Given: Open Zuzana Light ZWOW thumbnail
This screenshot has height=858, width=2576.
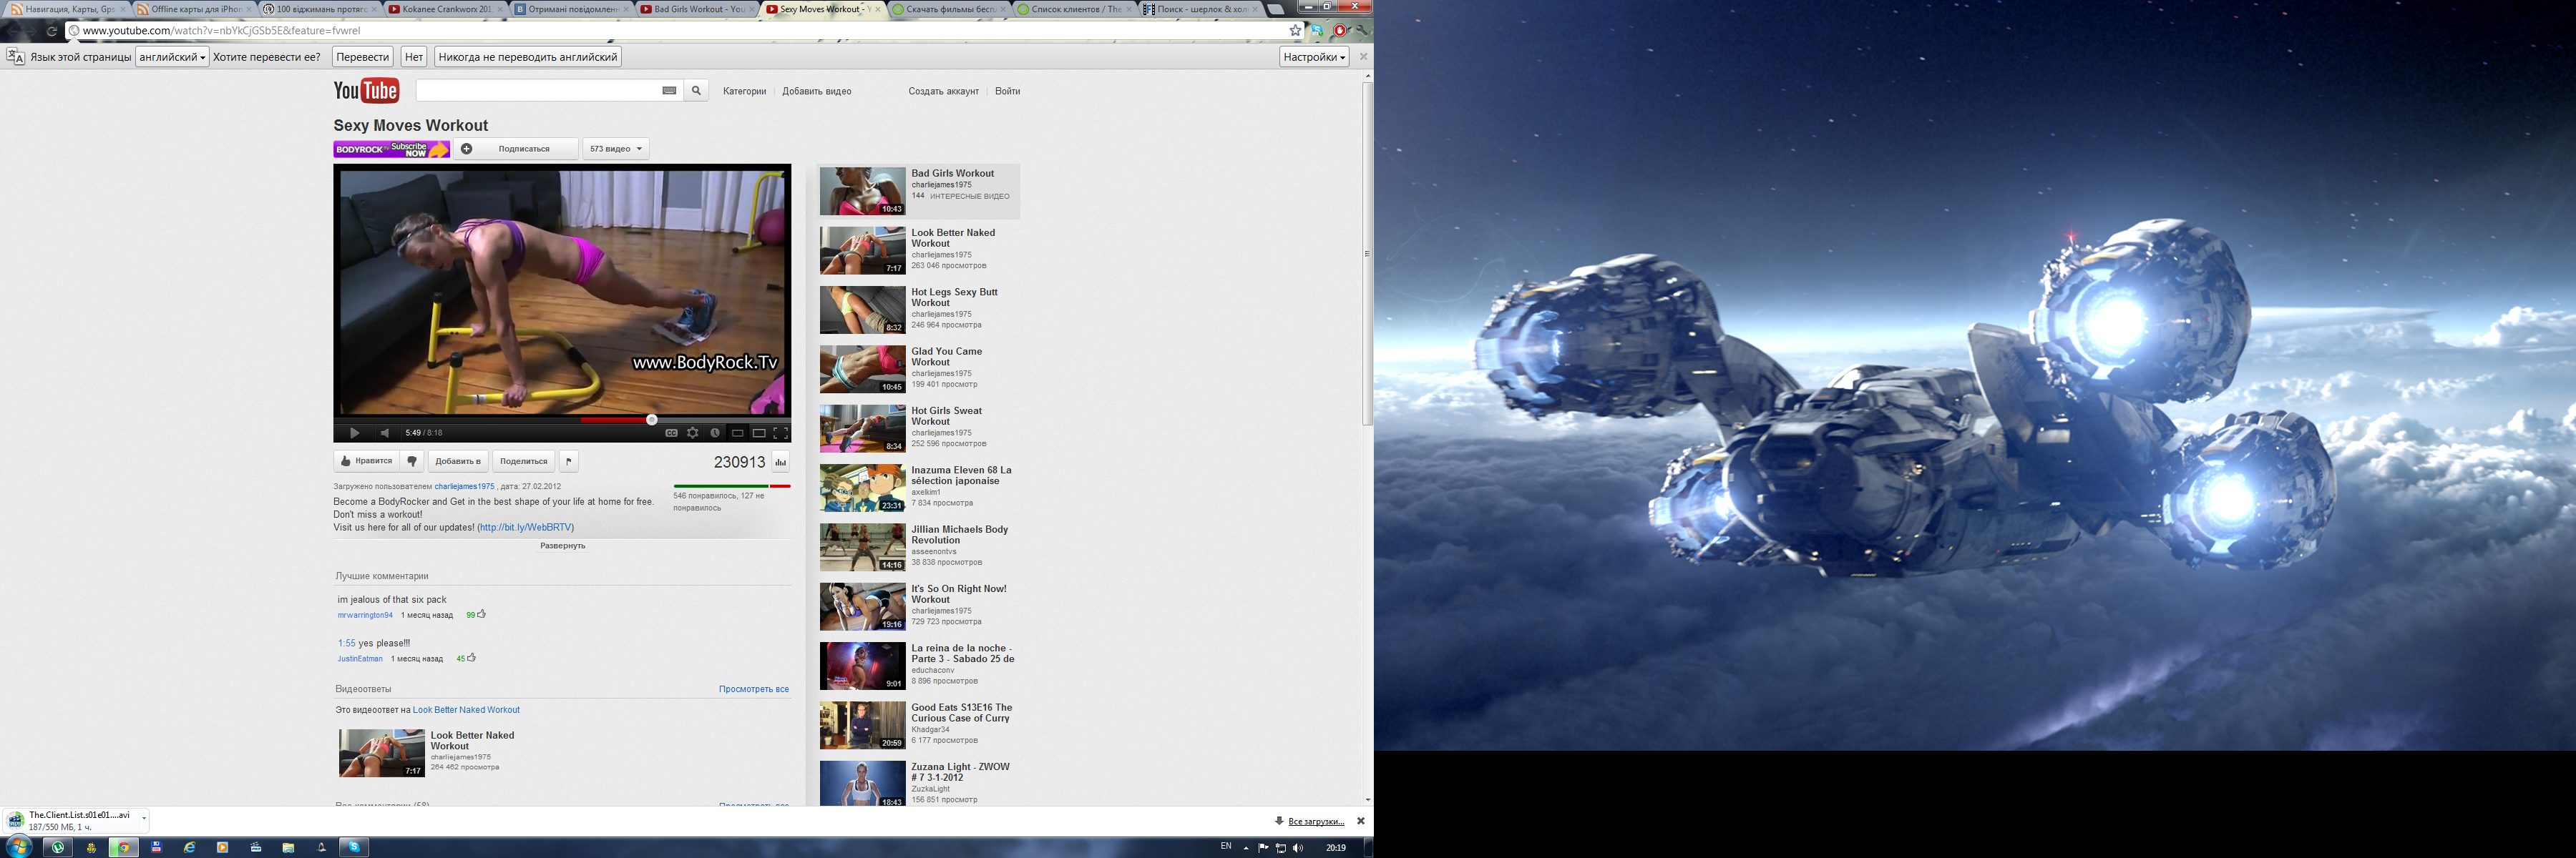Looking at the screenshot, I should pyautogui.click(x=862, y=783).
